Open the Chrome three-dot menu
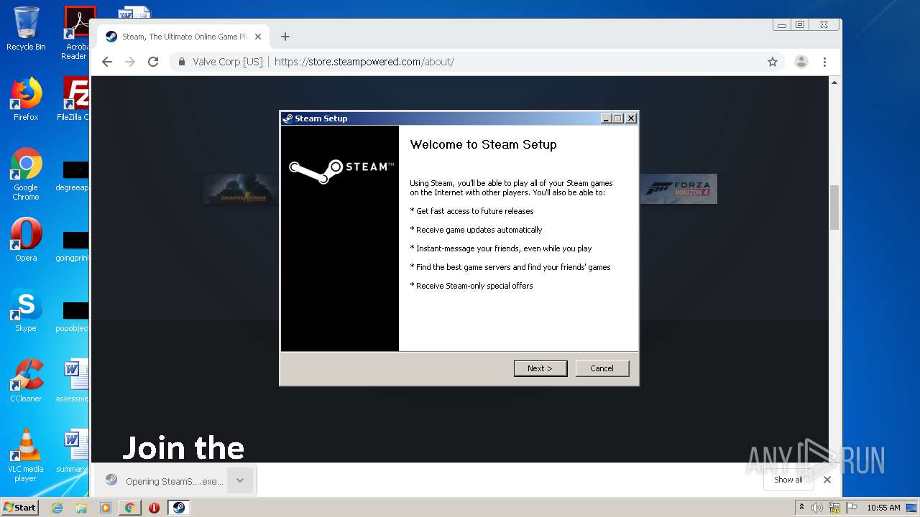The image size is (920, 517). click(x=825, y=62)
